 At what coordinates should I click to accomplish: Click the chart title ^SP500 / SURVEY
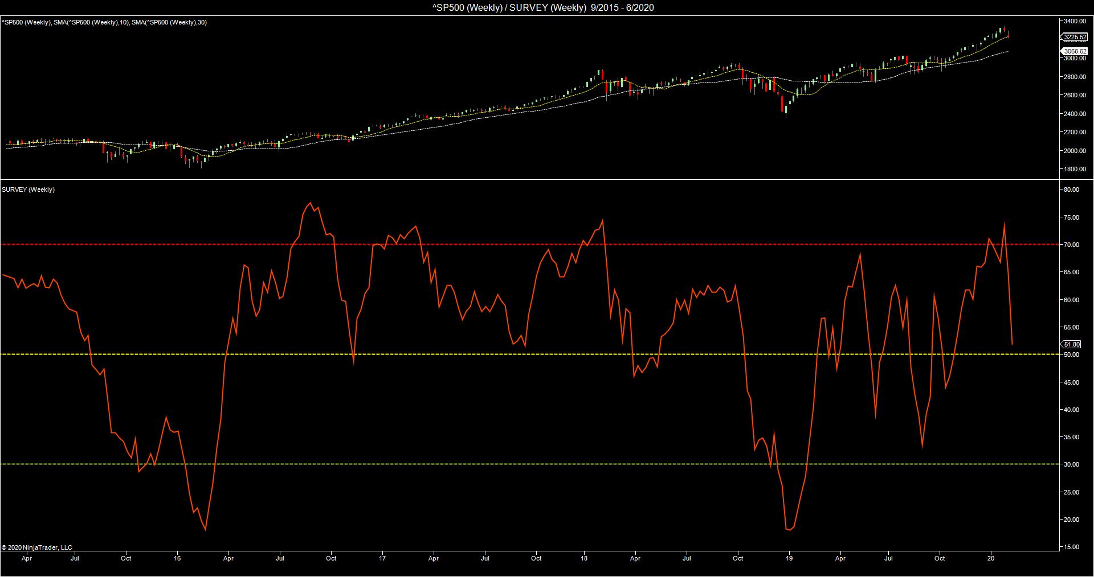pyautogui.click(x=546, y=7)
